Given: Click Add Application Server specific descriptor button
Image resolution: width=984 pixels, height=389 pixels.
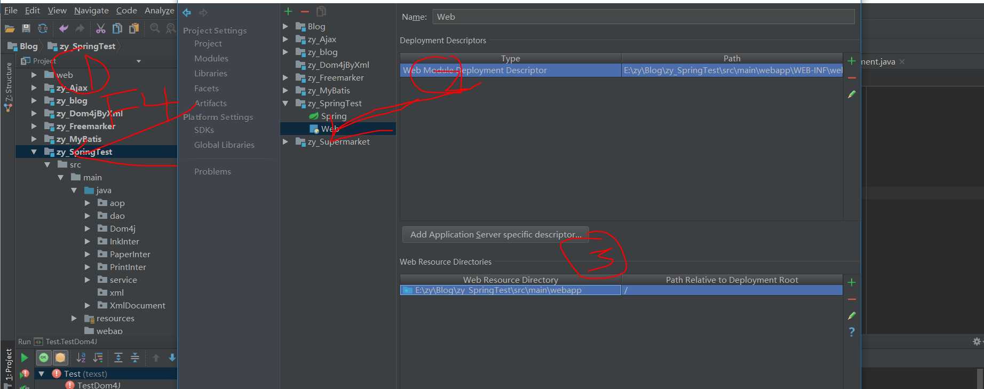Looking at the screenshot, I should (495, 234).
